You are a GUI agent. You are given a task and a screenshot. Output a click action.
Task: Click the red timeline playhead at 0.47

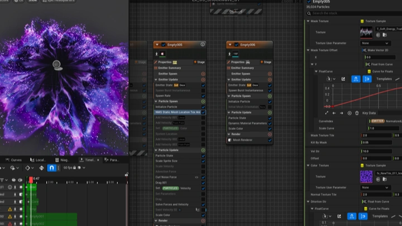point(31,179)
